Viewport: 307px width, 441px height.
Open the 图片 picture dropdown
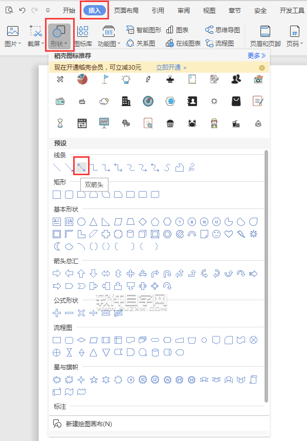coord(13,36)
